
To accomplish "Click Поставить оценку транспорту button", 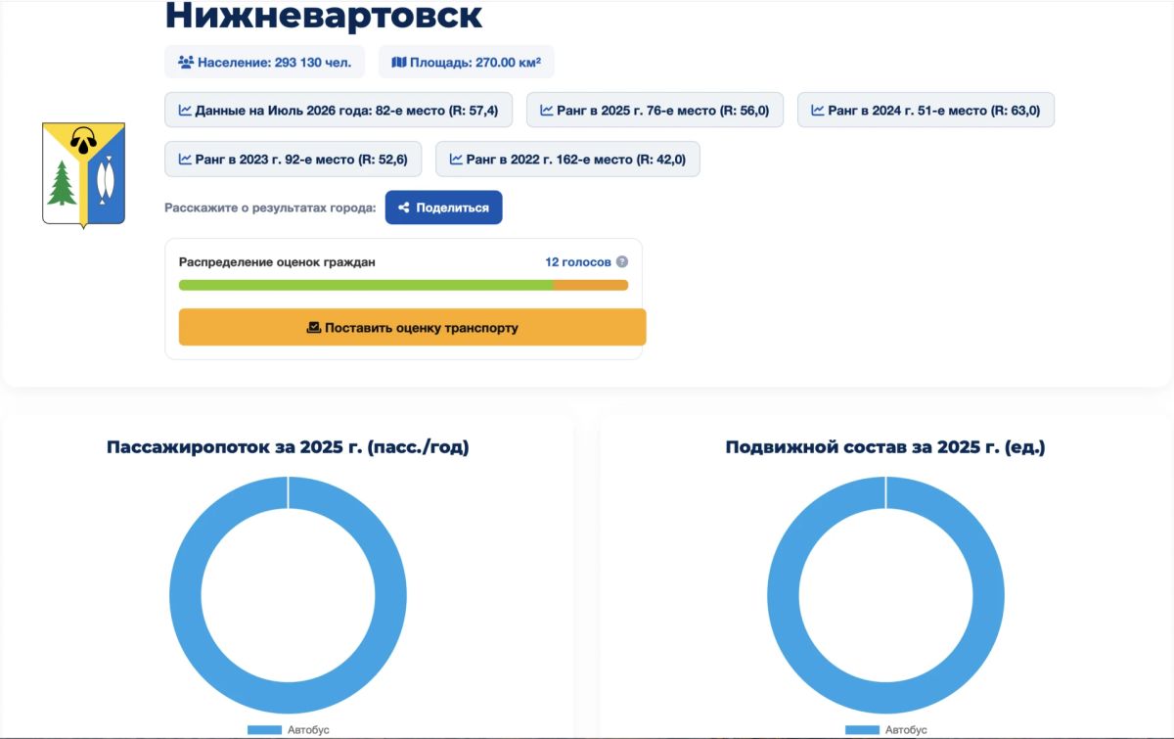I will tap(412, 328).
